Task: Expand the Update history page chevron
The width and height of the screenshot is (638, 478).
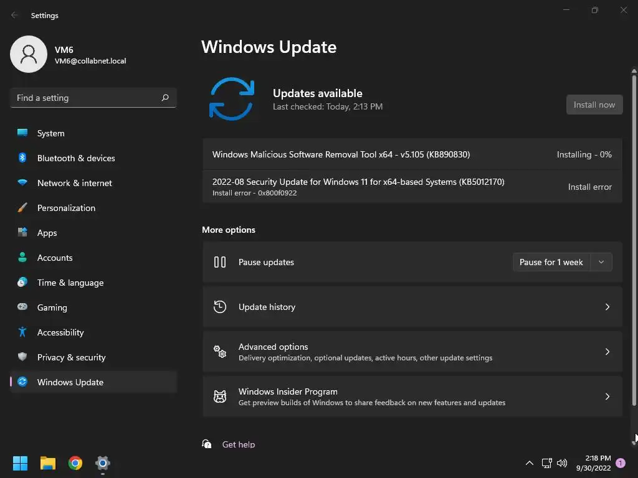Action: (607, 307)
